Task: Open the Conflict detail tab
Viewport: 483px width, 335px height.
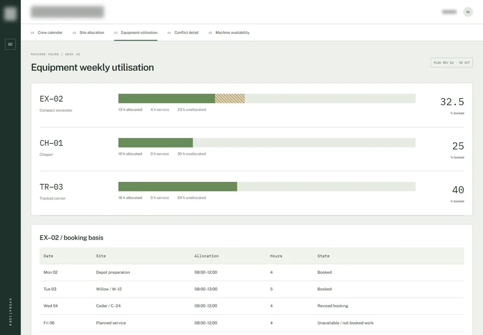Action: (x=183, y=33)
